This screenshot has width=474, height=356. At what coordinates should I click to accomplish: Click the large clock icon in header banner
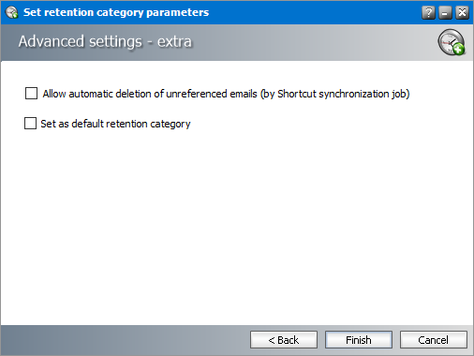(452, 42)
